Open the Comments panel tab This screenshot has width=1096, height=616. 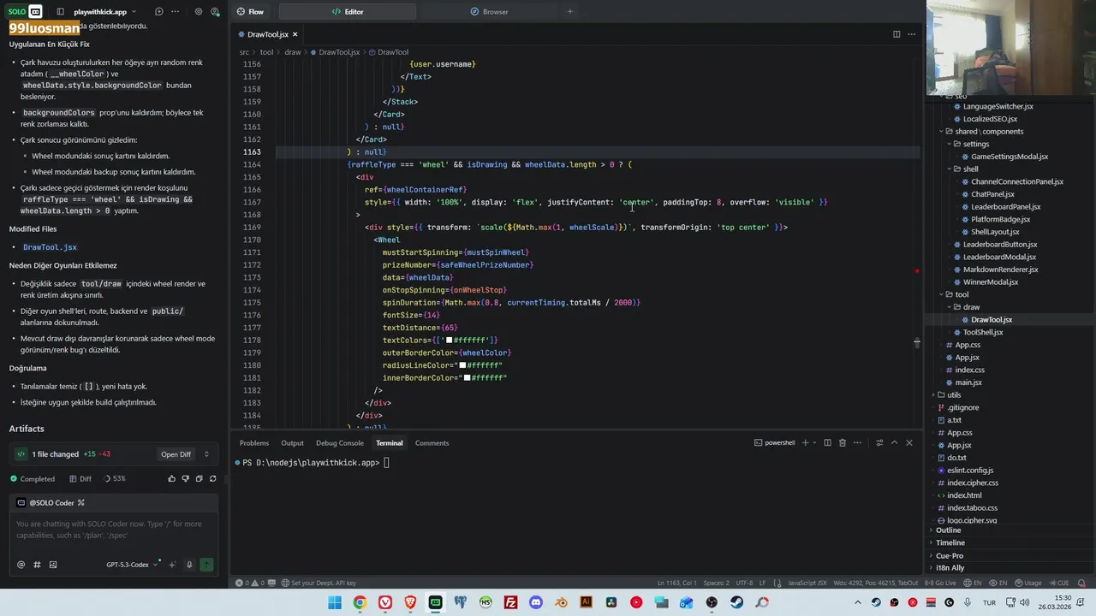432,443
